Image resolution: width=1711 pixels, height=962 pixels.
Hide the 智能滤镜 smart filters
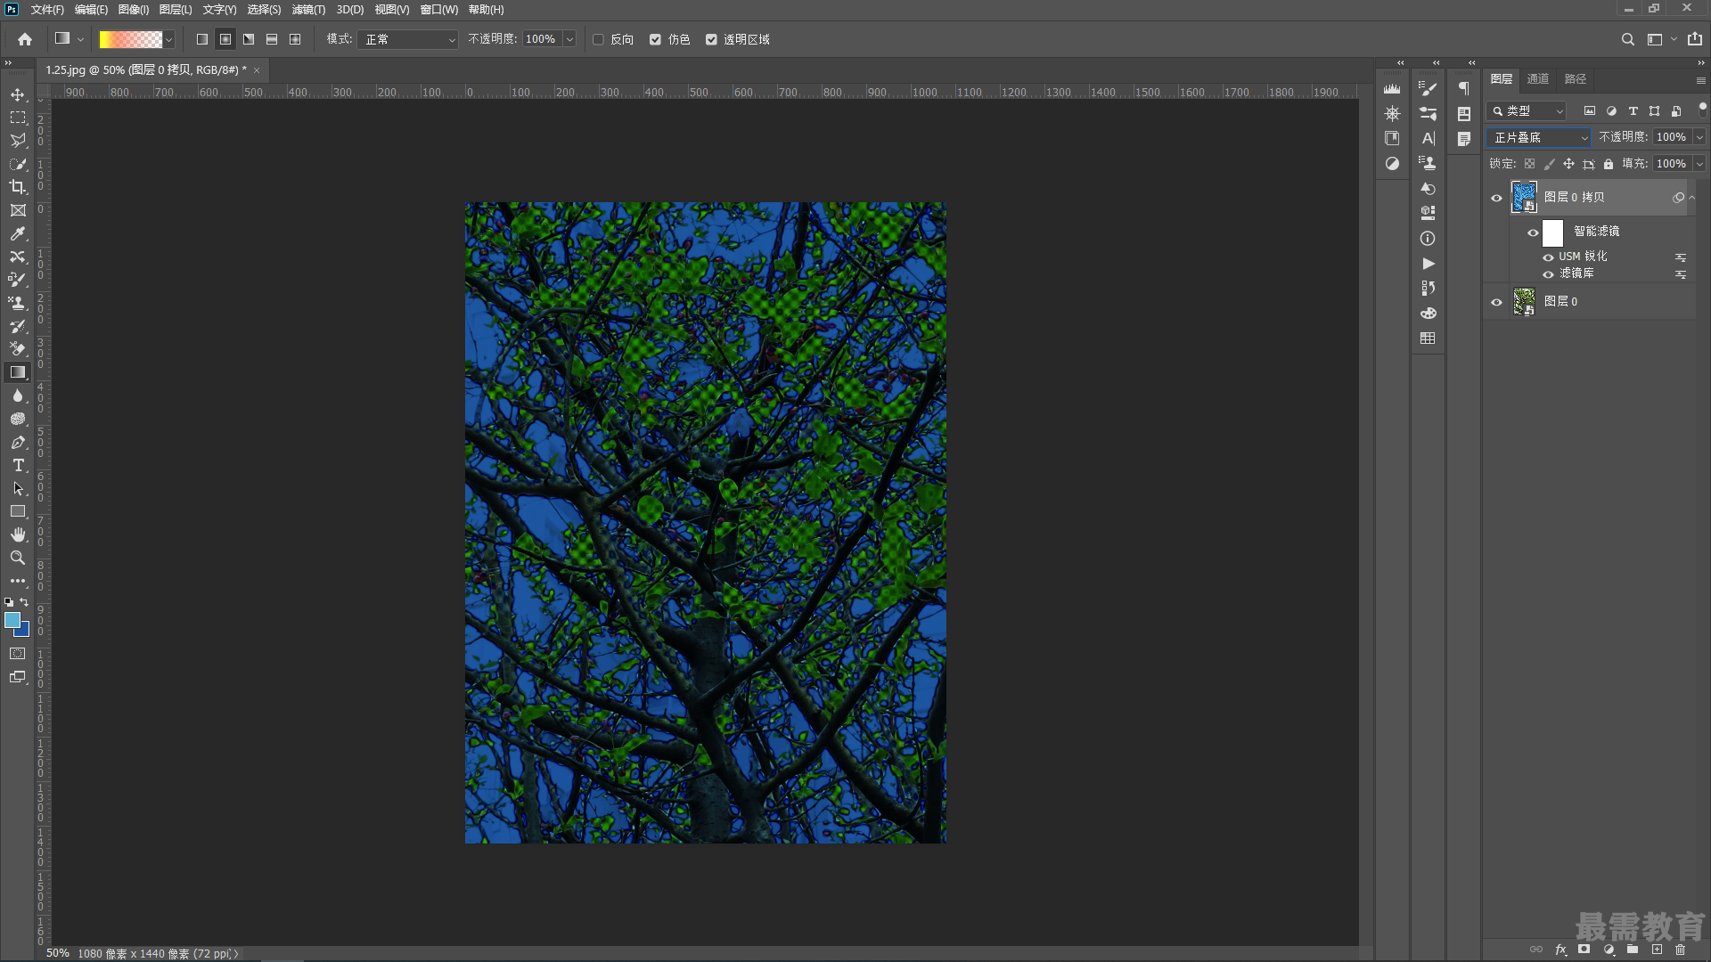(x=1533, y=232)
